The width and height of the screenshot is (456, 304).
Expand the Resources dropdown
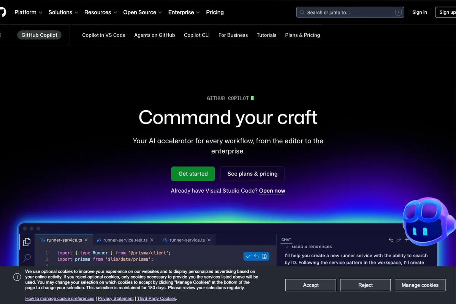101,12
